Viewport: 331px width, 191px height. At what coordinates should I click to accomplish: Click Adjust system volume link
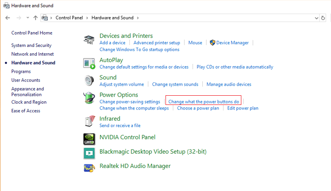pyautogui.click(x=121, y=84)
